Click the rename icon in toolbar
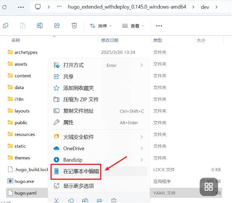This screenshot has height=203, width=232. coord(40,26)
